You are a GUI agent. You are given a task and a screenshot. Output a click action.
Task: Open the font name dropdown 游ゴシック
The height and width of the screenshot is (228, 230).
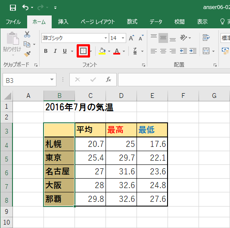click(106, 38)
